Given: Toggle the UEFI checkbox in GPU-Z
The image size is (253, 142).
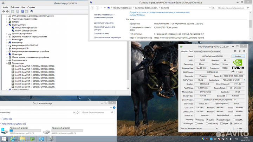Looking at the screenshot, I should point(237,72).
